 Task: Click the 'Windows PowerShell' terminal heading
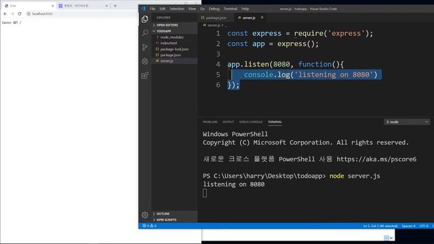point(235,134)
